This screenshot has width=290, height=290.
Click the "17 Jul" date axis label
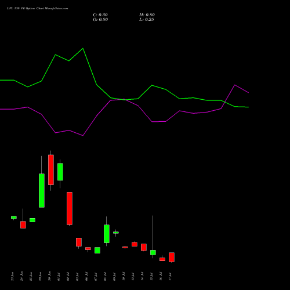point(170,276)
